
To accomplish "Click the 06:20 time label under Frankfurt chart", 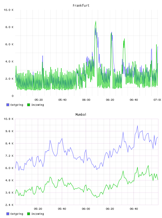I will click(x=110, y=100).
